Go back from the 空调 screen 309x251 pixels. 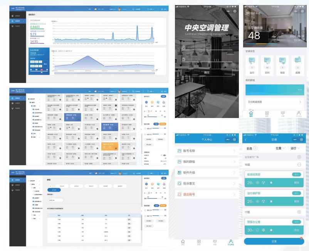click(x=245, y=140)
